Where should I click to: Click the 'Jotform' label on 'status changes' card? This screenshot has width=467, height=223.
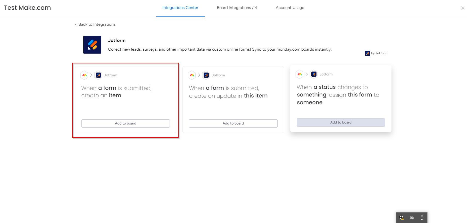coord(326,74)
